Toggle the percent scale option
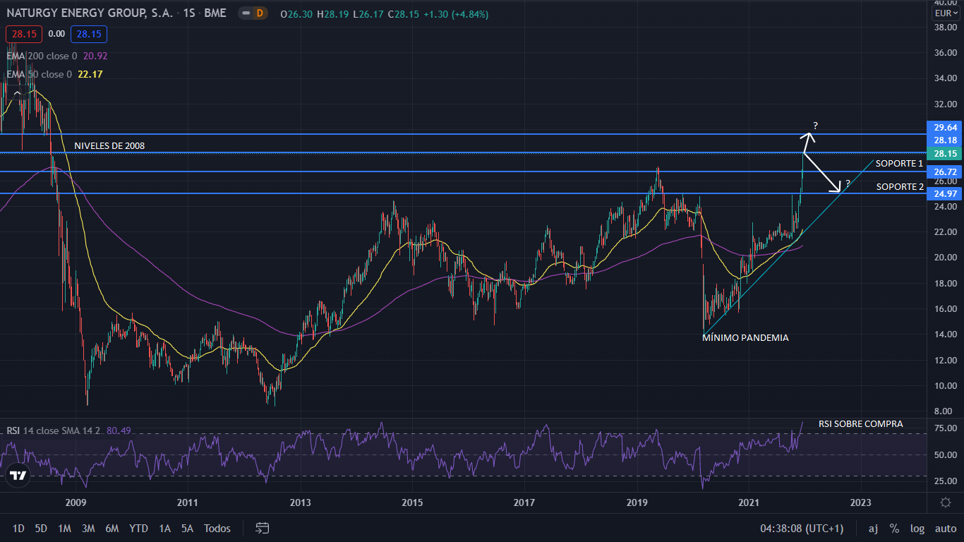 click(x=894, y=528)
